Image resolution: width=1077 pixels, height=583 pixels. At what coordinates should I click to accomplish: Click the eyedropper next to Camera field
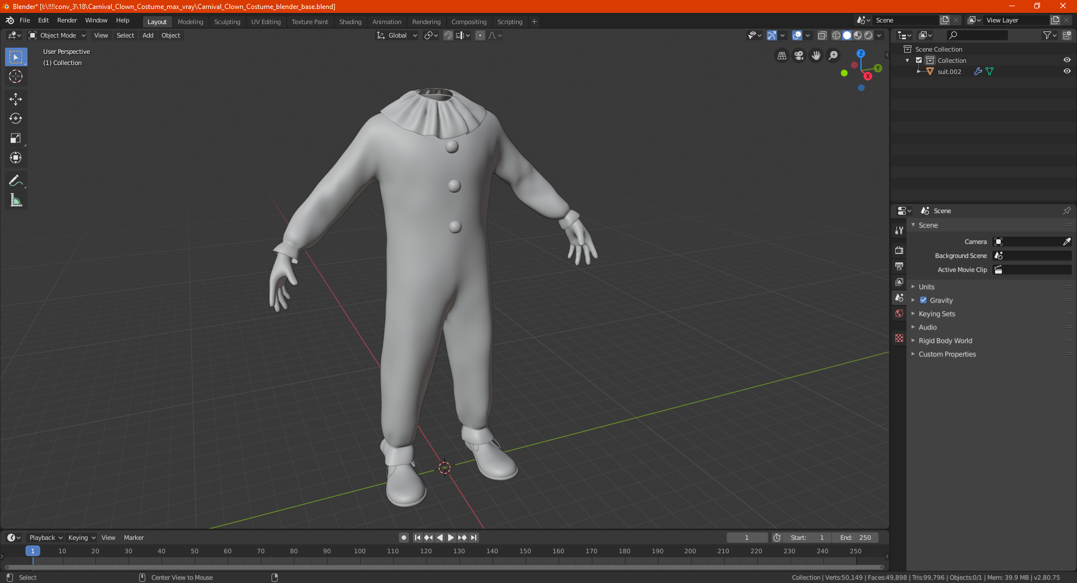1066,242
